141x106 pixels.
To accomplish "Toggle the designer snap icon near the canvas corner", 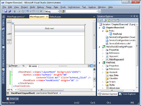I will pyautogui.click(x=13, y=23).
